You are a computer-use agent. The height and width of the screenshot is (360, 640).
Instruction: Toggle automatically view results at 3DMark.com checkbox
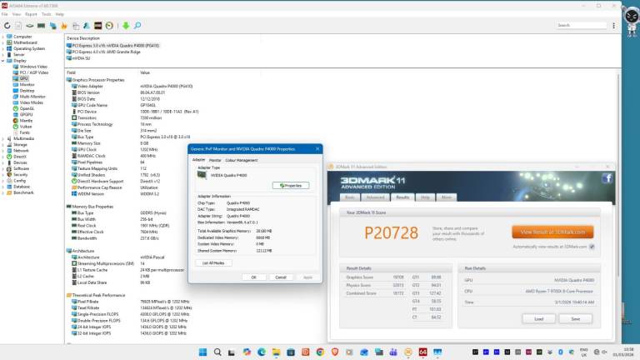592,247
